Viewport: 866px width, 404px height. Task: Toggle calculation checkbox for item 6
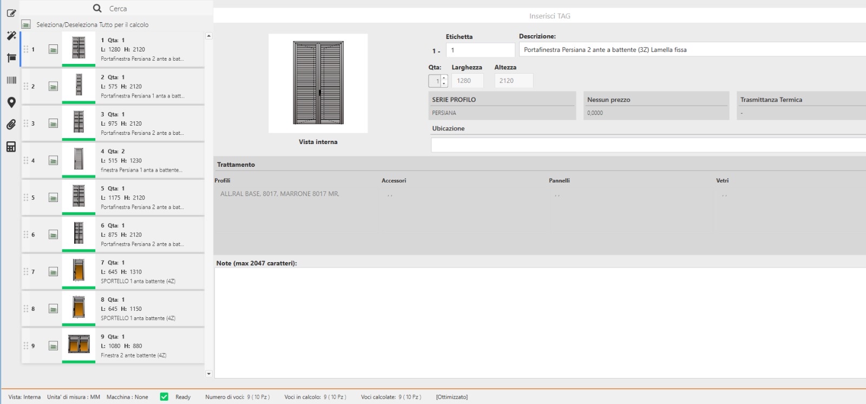click(53, 234)
